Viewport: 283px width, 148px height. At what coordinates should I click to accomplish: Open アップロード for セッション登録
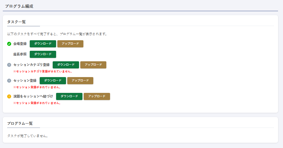click(x=80, y=81)
